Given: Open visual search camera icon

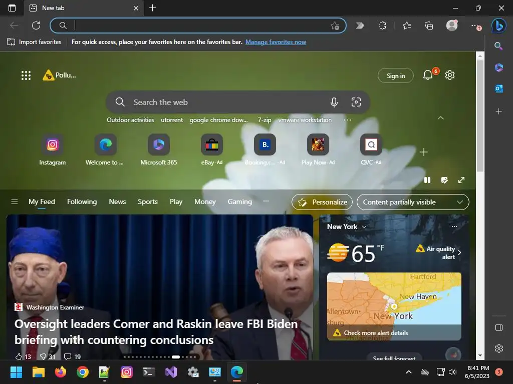Looking at the screenshot, I should [x=356, y=102].
